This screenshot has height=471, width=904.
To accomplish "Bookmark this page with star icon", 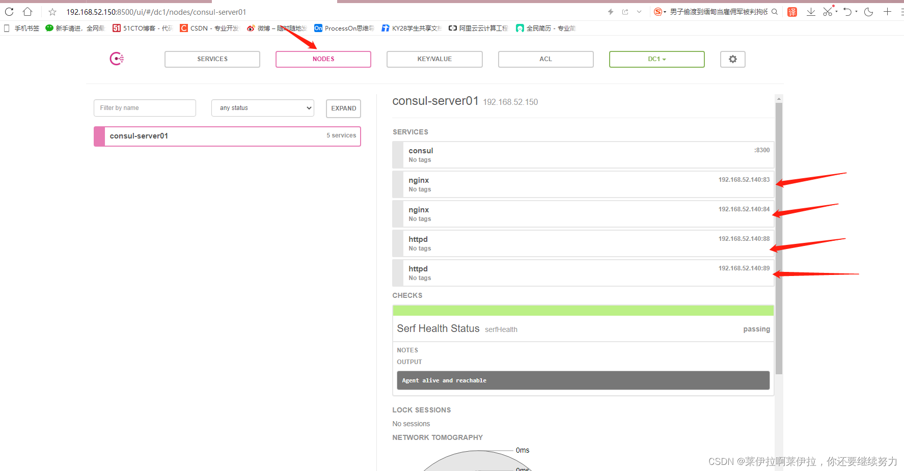I will 52,12.
